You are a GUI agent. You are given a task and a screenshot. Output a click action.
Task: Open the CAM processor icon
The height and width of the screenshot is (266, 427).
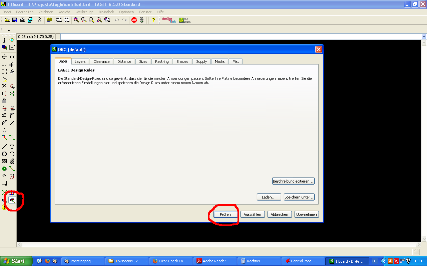pyautogui.click(x=30, y=20)
